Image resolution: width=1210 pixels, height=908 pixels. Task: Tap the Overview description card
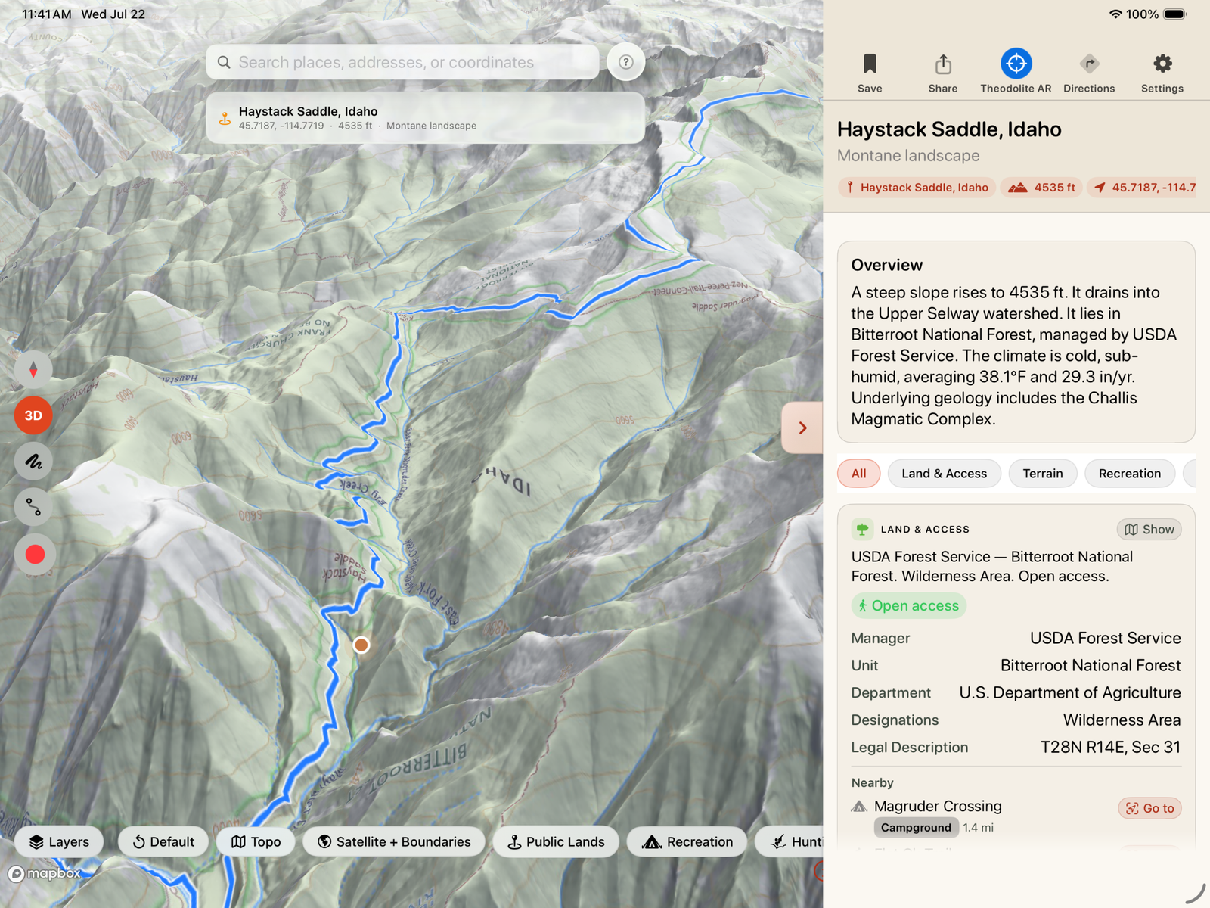point(1016,342)
